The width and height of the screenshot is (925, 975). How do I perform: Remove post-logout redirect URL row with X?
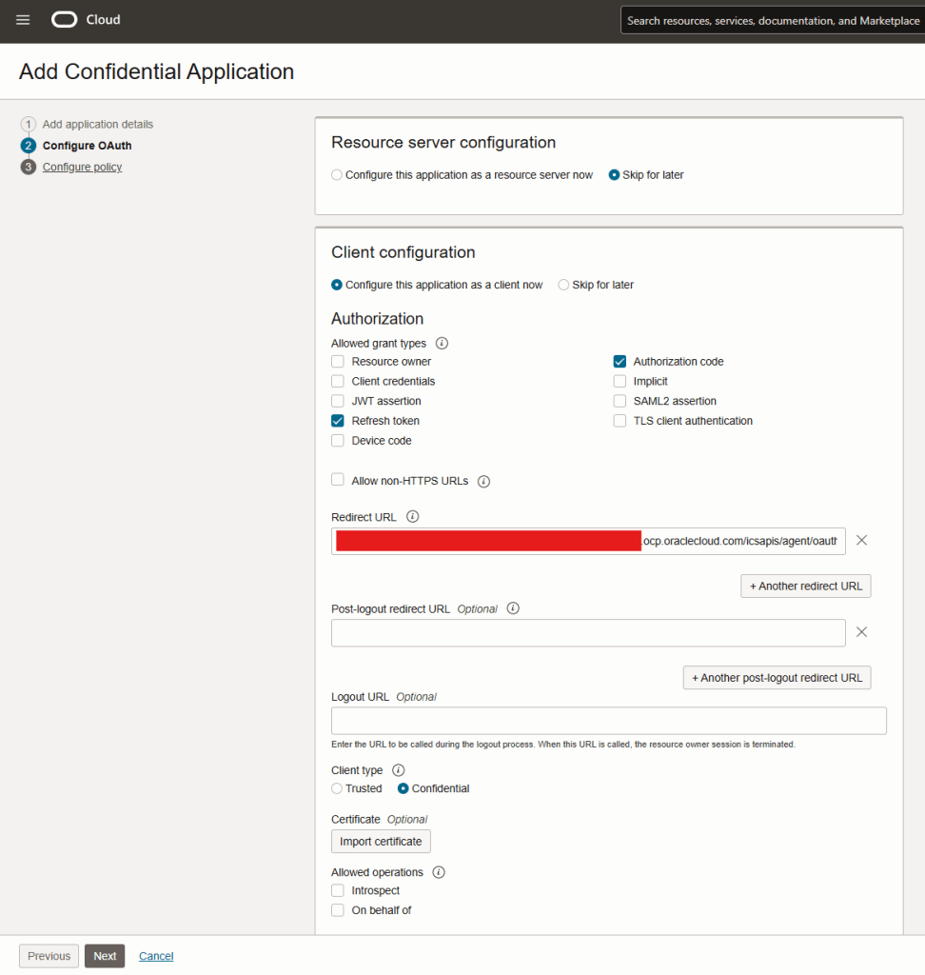click(861, 632)
